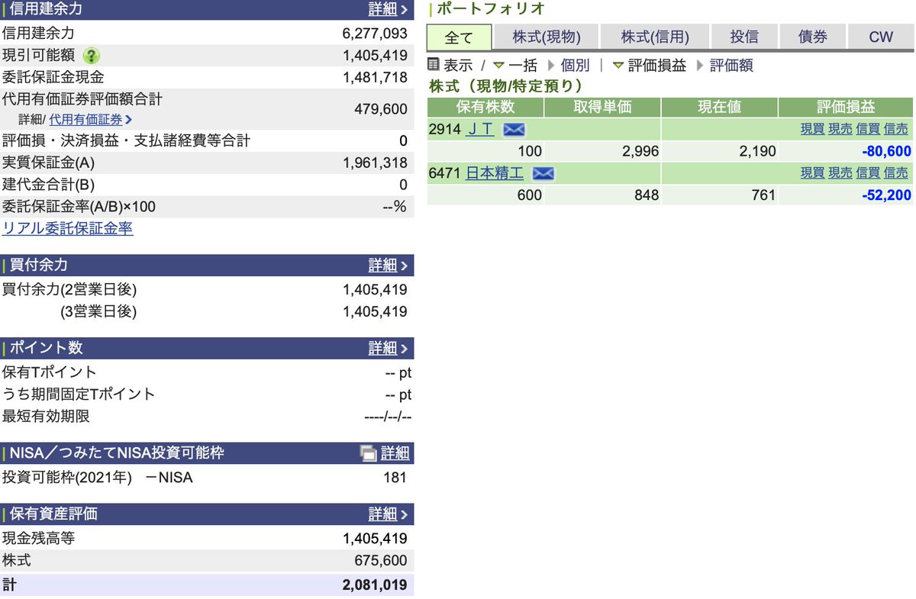Screen dimensions: 916x599
Task: Click the 取得単価 column header
Action: [x=602, y=107]
